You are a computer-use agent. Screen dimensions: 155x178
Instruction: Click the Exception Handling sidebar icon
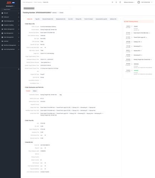point(2,25)
